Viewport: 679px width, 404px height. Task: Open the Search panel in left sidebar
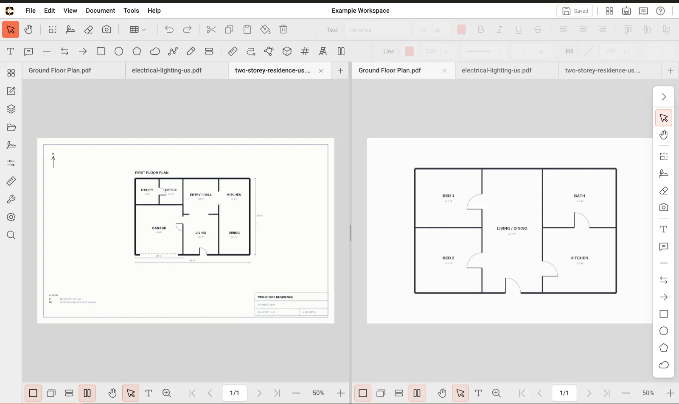point(11,235)
